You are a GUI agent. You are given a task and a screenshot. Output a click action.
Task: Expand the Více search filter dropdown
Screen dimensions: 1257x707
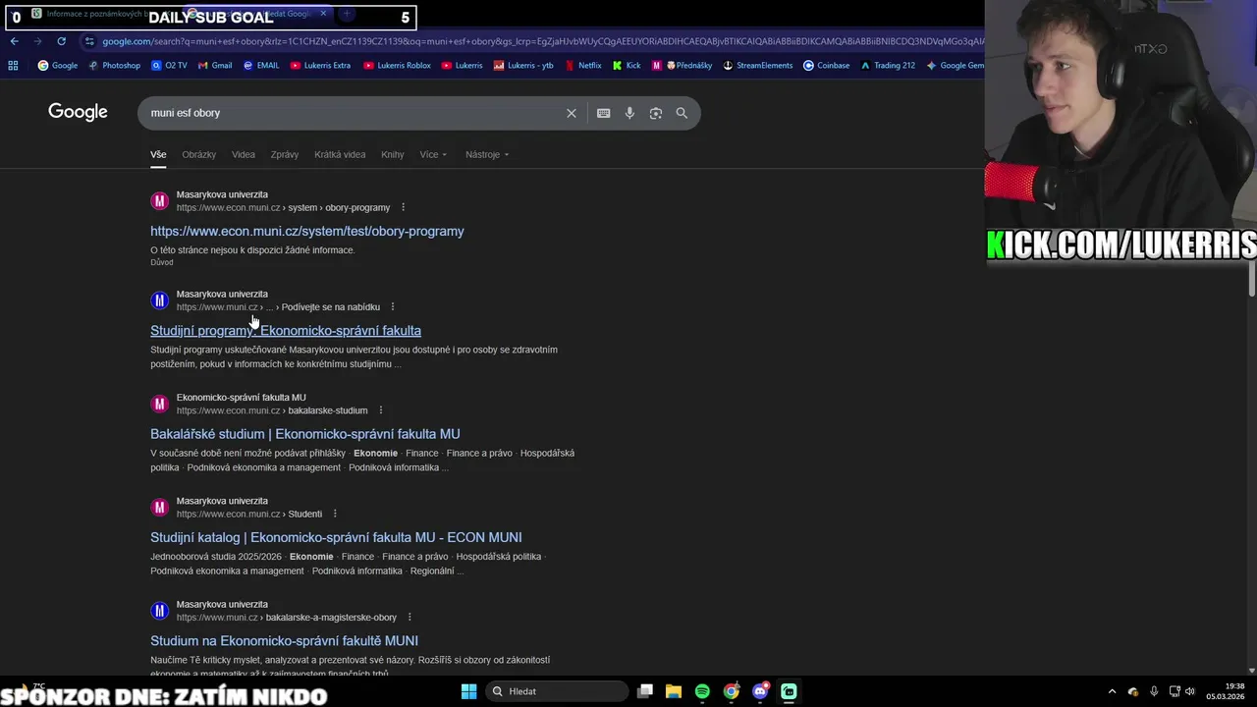[x=433, y=154]
